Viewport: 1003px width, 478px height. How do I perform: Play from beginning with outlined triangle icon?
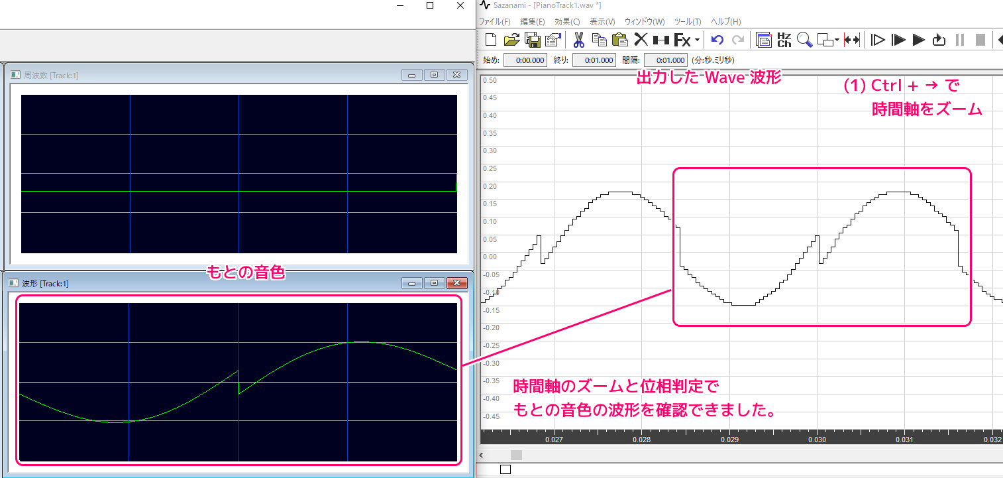(x=878, y=40)
